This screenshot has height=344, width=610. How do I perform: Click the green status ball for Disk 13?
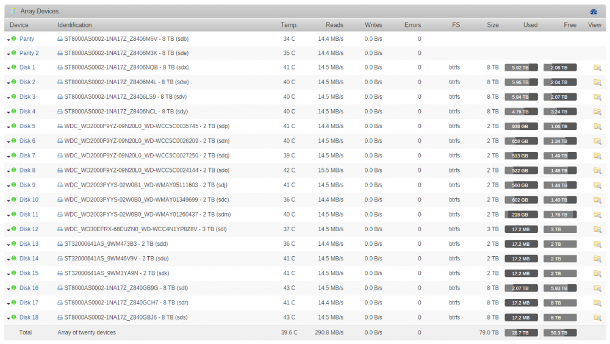coord(13,243)
